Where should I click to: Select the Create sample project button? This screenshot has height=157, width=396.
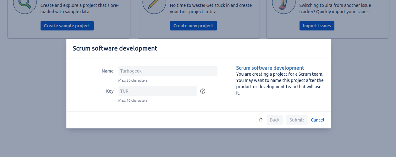tap(67, 26)
